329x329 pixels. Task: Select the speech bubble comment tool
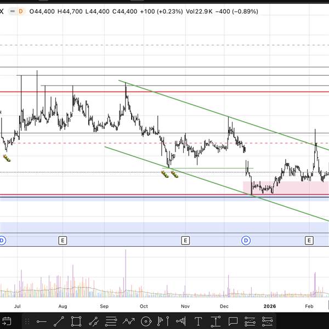click(232, 321)
